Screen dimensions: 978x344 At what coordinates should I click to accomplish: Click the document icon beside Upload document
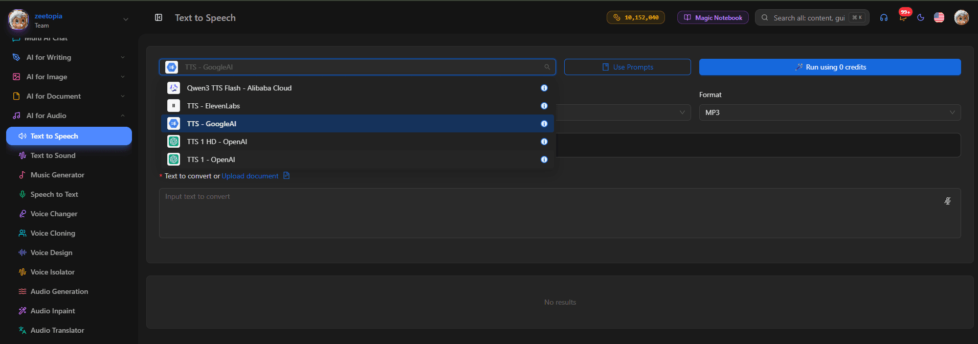[286, 175]
